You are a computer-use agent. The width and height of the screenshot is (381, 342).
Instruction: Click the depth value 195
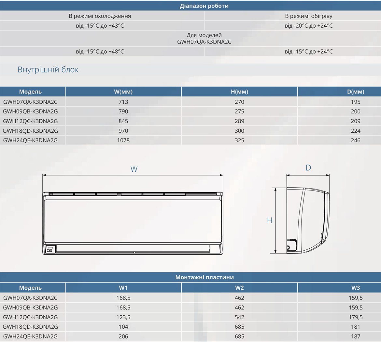click(x=356, y=102)
